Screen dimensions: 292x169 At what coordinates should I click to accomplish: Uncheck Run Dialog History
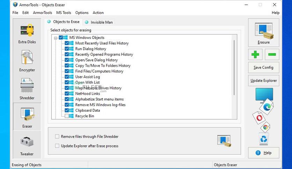[67, 49]
